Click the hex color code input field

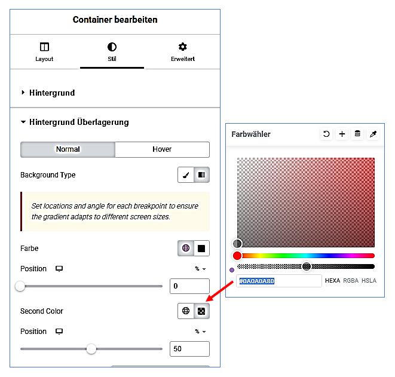[278, 281]
